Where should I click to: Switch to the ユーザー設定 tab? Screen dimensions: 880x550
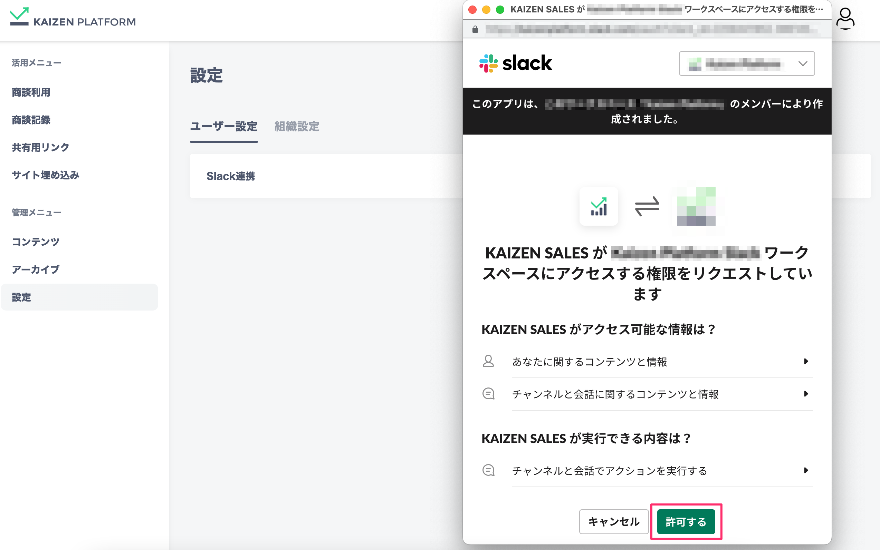[223, 127]
